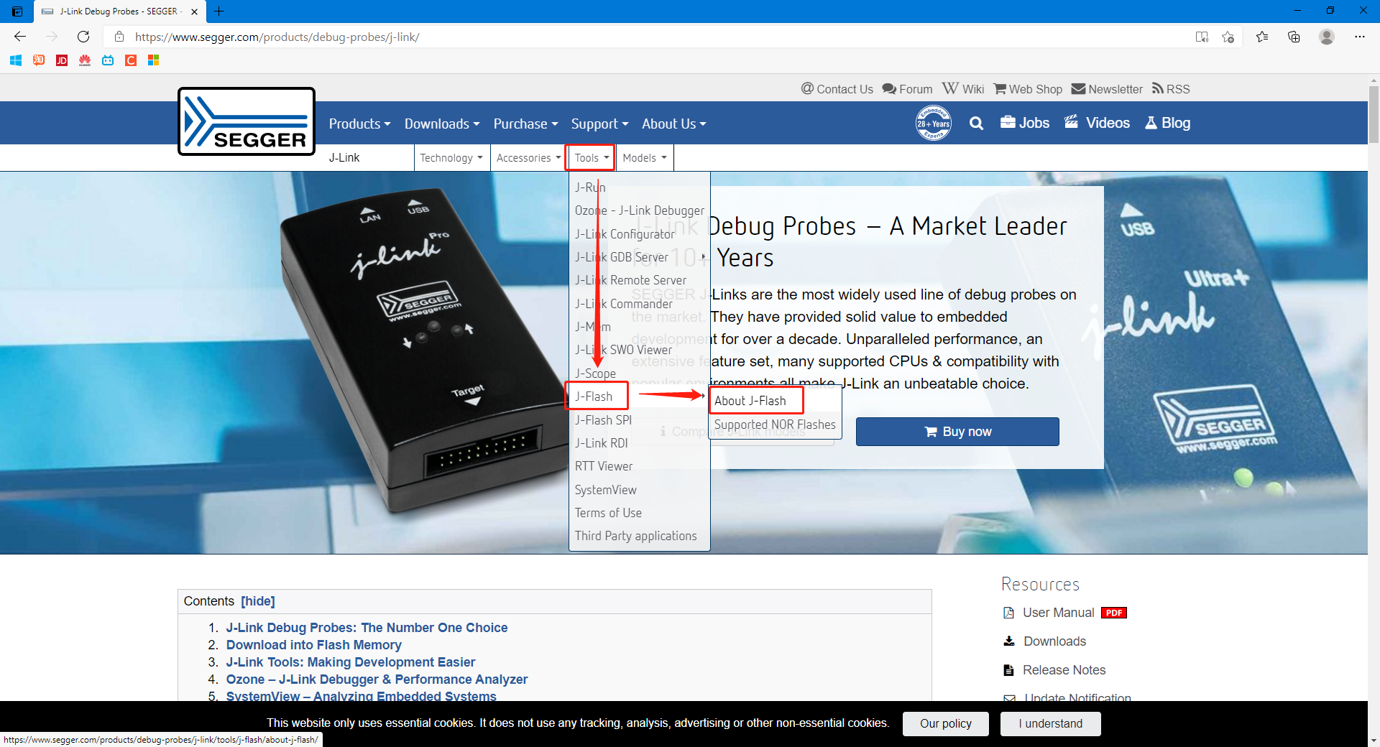Open the site search magnifier
1380x747 pixels.
pyautogui.click(x=976, y=123)
